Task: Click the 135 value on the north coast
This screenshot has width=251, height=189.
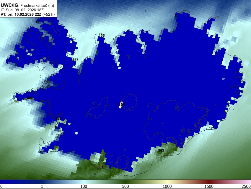Action: (x=102, y=36)
